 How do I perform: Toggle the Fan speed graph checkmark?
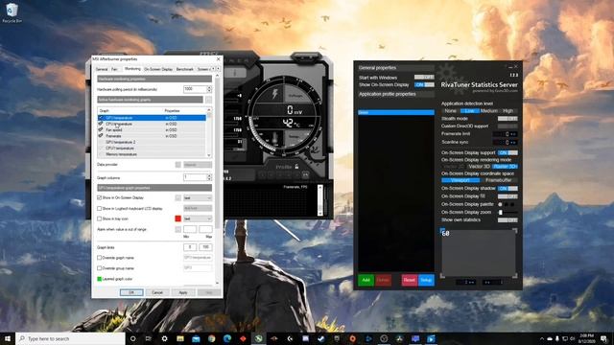click(x=101, y=130)
